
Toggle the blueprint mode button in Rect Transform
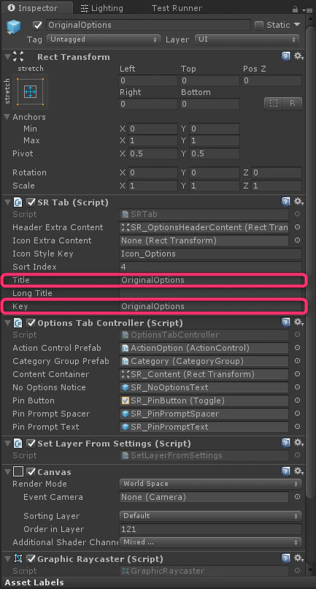[274, 103]
